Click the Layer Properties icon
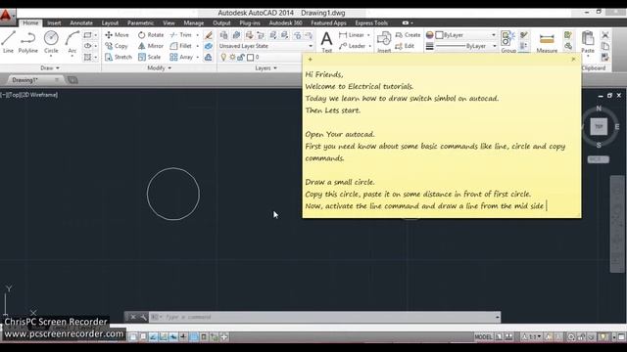This screenshot has width=627, height=352. [224, 35]
